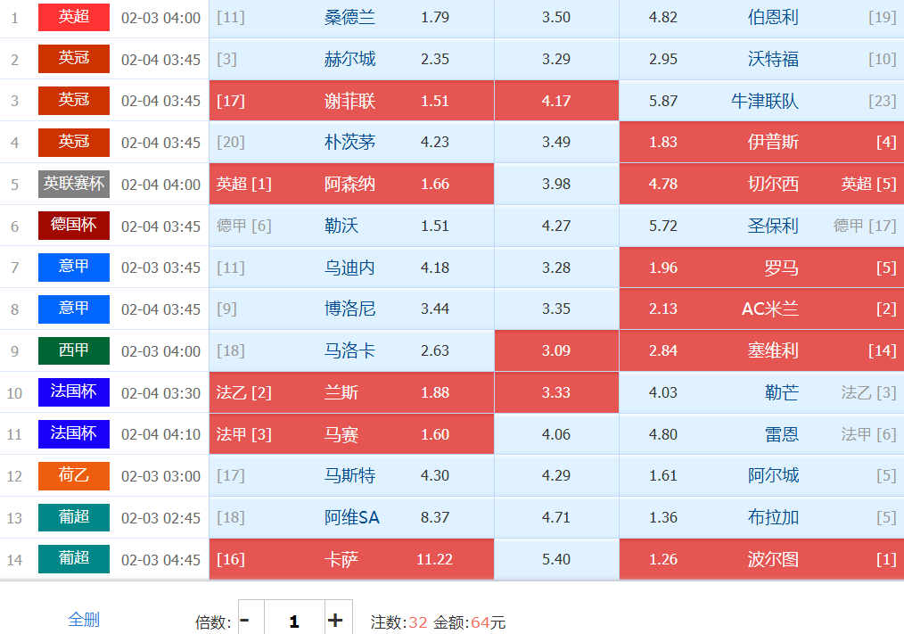
Task: Click 全删 to clear all selections
Action: point(84,620)
